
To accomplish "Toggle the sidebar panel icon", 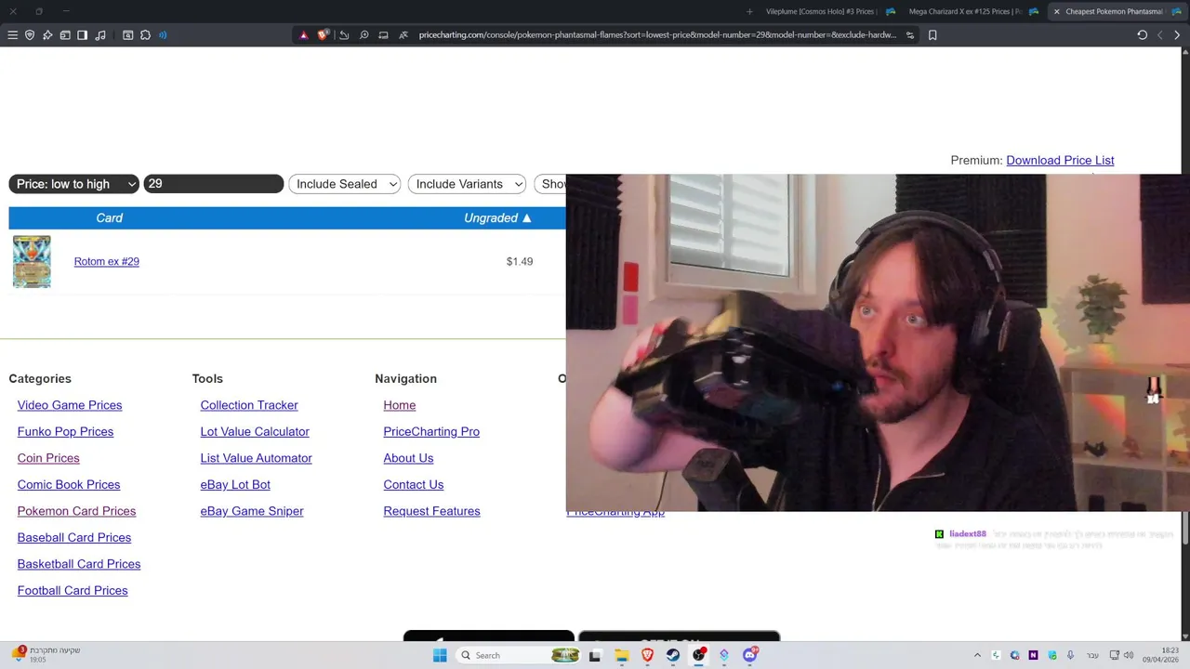I will point(82,35).
